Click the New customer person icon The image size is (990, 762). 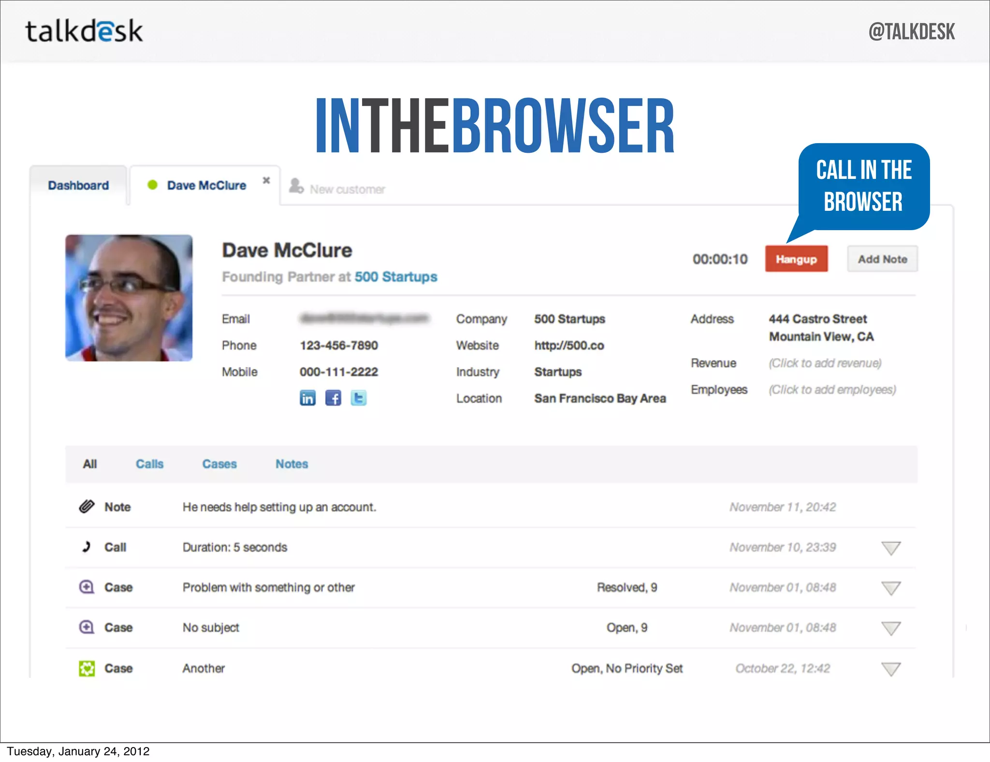pyautogui.click(x=296, y=186)
